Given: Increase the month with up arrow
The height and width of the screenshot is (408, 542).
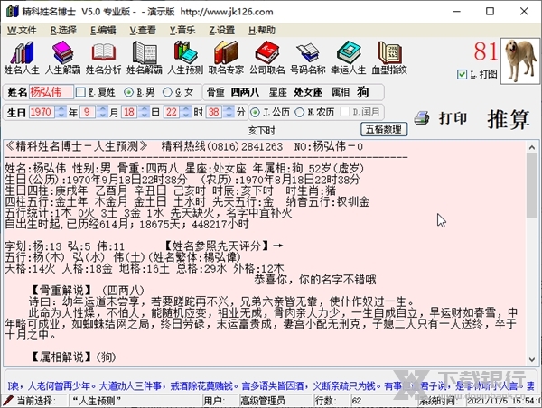Looking at the screenshot, I should click(x=102, y=109).
